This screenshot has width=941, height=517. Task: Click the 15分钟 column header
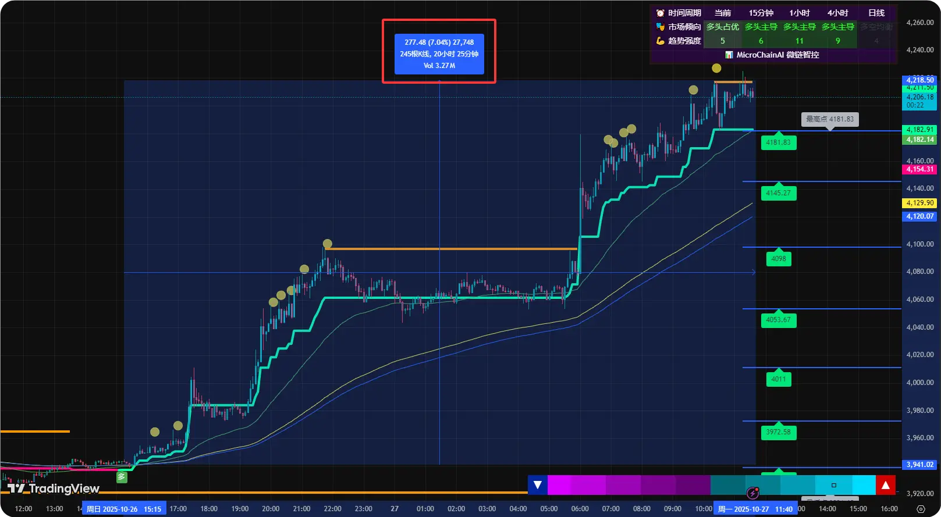pos(761,13)
